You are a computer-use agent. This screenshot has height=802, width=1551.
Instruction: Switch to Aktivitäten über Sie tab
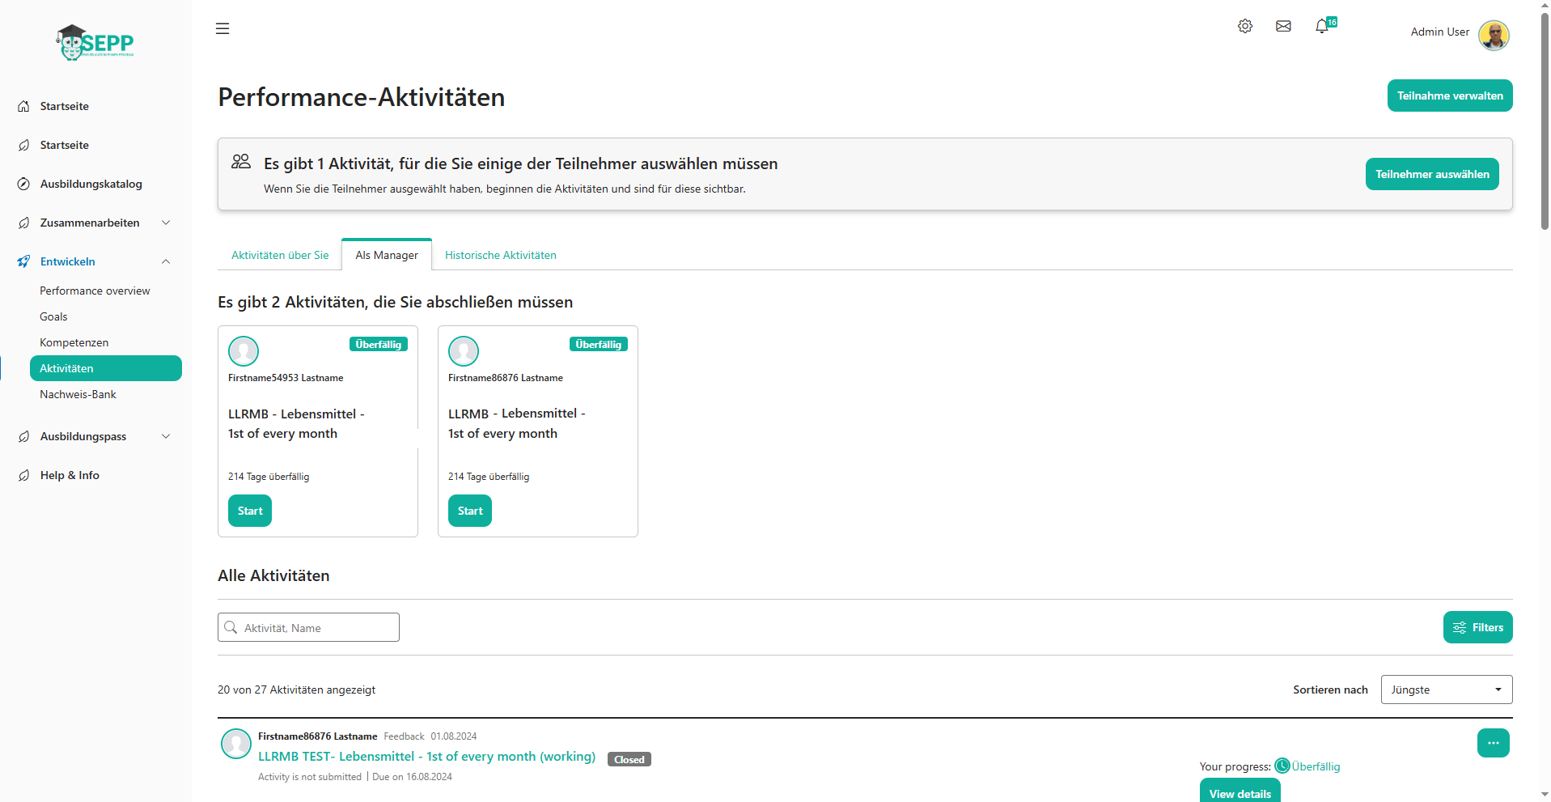(x=280, y=255)
